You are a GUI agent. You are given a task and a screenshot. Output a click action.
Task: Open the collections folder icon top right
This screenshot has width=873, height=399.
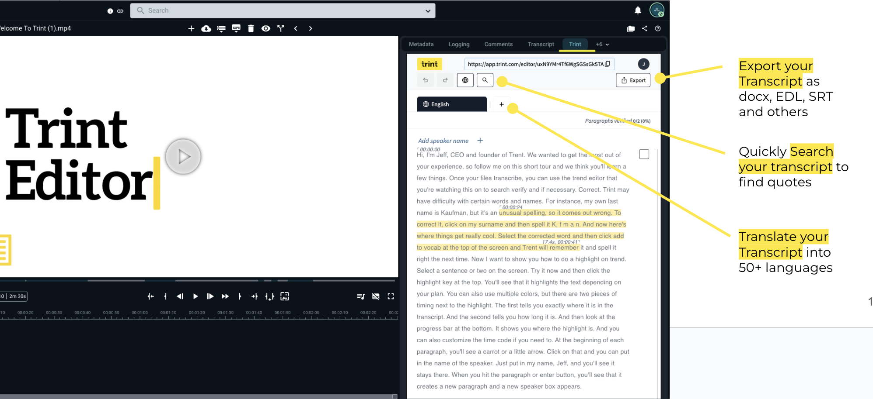631,28
